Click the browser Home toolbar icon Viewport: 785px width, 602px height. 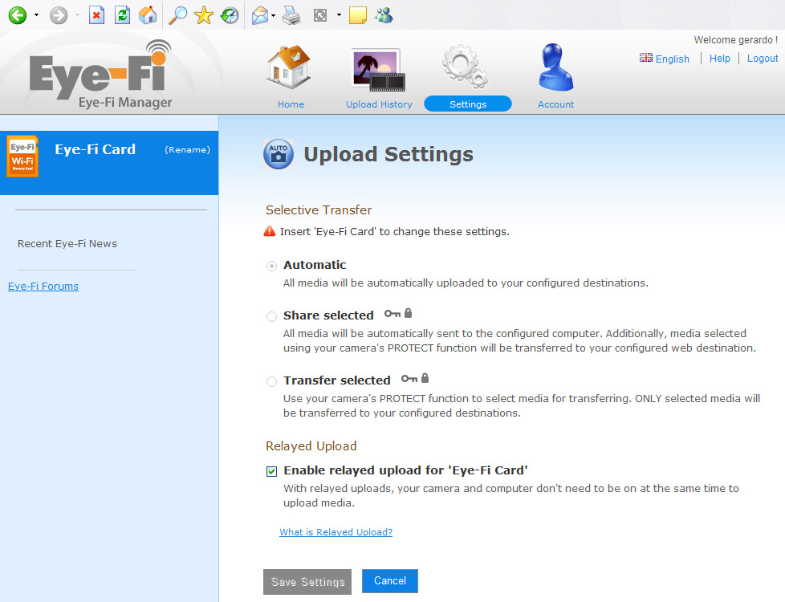click(x=148, y=15)
